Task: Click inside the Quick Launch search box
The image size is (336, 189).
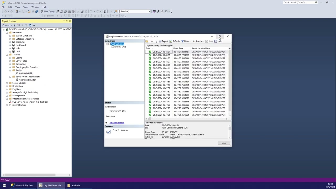Action: pos(299,2)
